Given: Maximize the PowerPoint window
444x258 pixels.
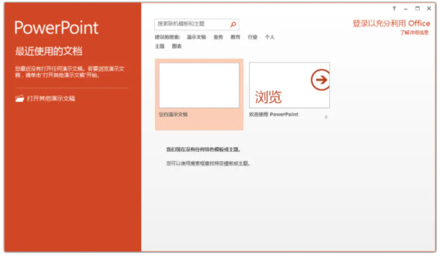Looking at the screenshot, I should [418, 8].
